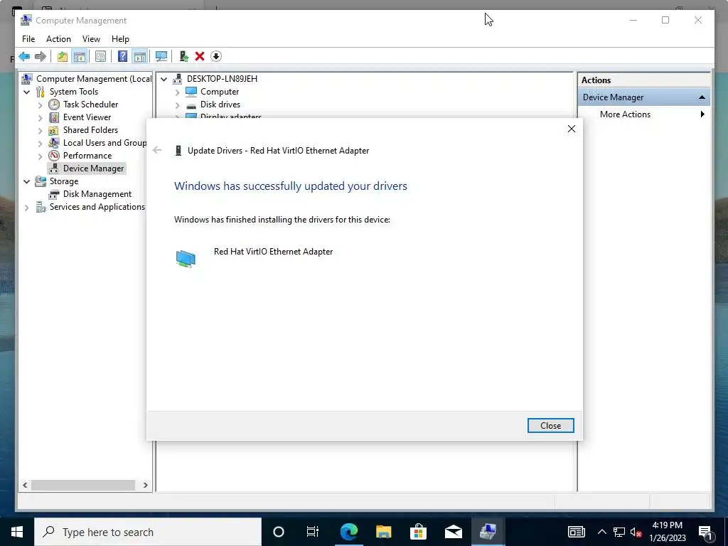Screen dimensions: 728x546
Task: Click the console tree scroll left arrow
Action: [x=25, y=485]
